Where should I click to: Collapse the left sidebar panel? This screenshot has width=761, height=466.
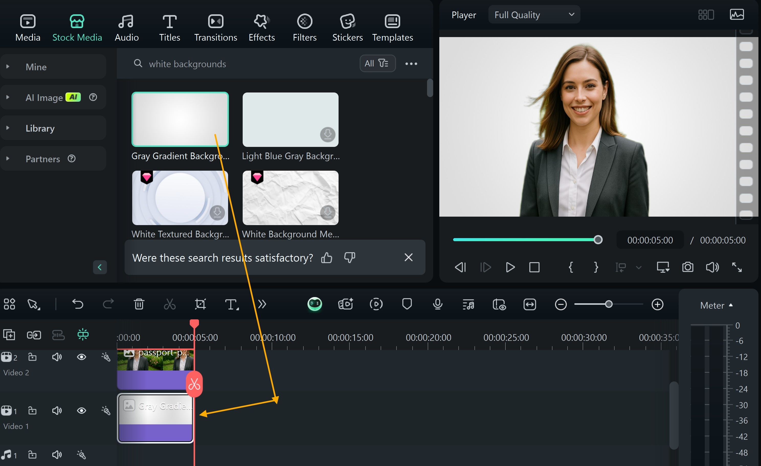tap(100, 267)
